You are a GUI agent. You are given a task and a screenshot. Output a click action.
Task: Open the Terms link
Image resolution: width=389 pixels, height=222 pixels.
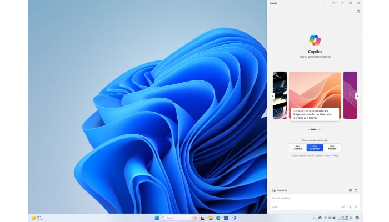click(x=327, y=155)
